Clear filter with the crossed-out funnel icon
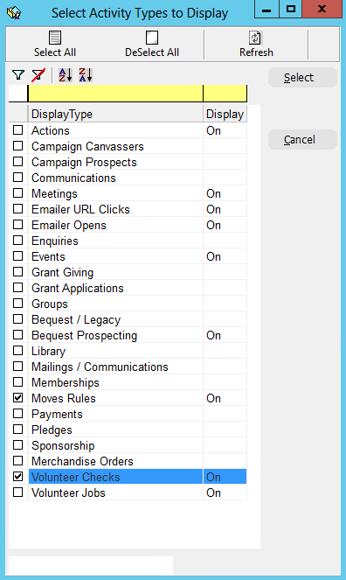Image resolution: width=346 pixels, height=580 pixels. [x=38, y=75]
